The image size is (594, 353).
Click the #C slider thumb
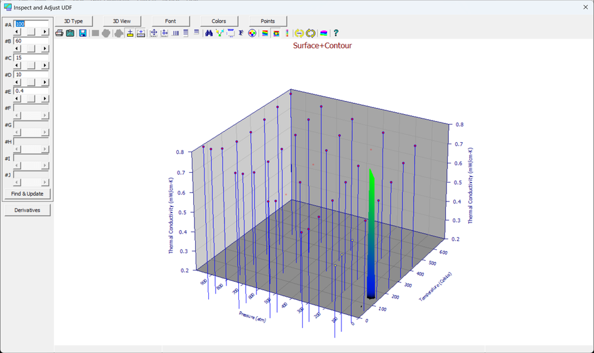point(31,65)
